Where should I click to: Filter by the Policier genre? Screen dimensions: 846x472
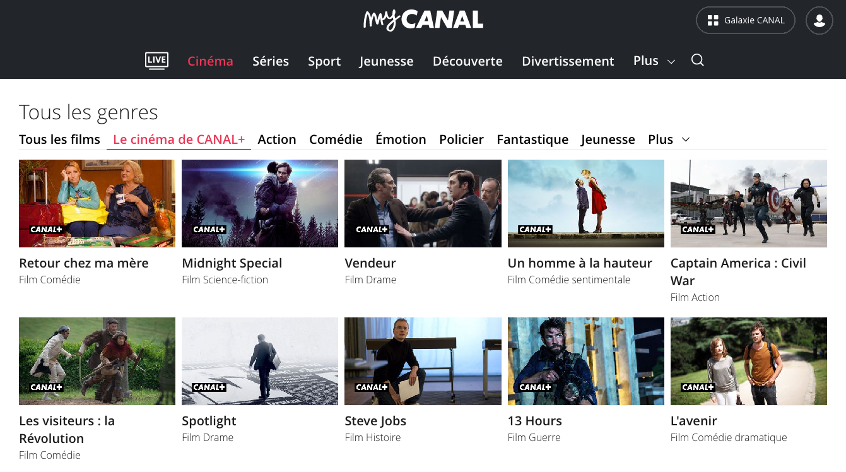click(x=461, y=139)
